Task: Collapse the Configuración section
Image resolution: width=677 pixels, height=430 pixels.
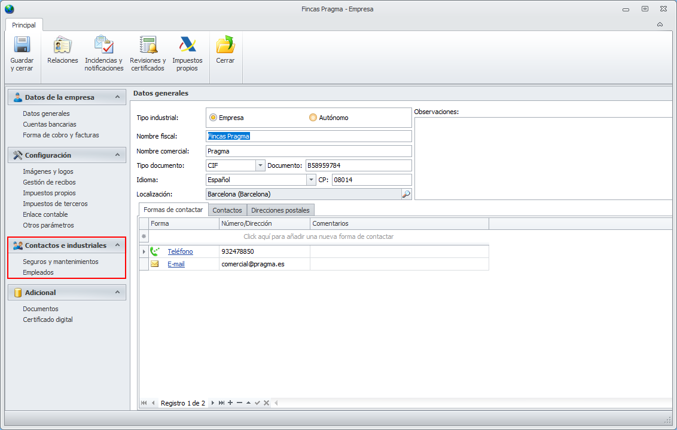Action: point(118,155)
